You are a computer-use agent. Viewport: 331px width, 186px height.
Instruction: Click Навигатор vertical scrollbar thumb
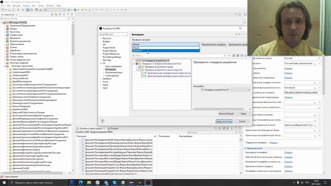73,39
